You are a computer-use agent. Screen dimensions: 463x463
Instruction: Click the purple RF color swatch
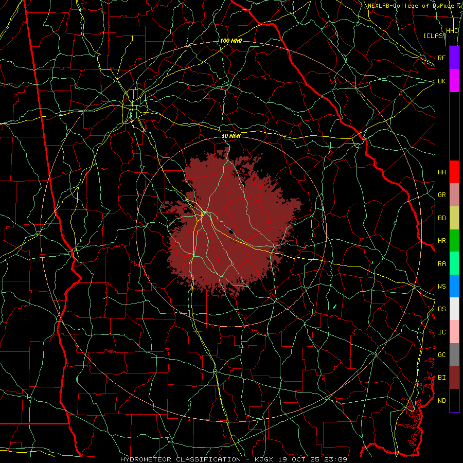pyautogui.click(x=454, y=57)
